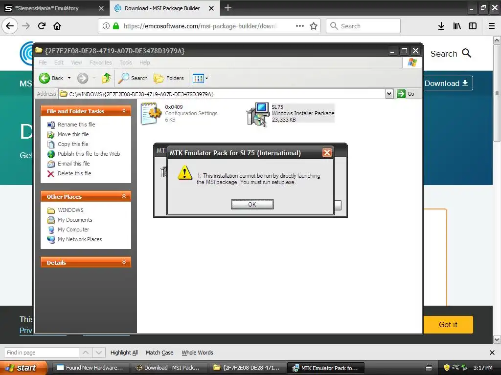Expand the Details panel
Image resolution: width=501 pixels, height=375 pixels.
point(124,262)
